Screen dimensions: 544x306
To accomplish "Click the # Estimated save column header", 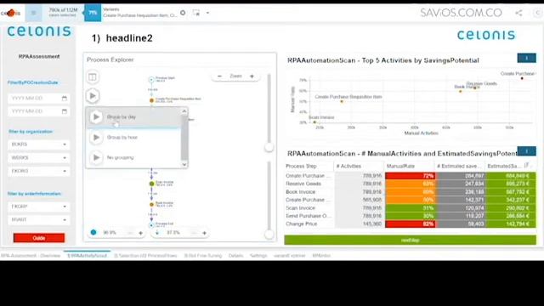I will [460, 167].
